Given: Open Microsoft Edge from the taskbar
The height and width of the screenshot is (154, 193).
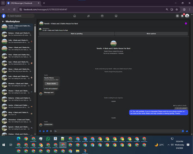Looking at the screenshot, I should pos(19,139).
